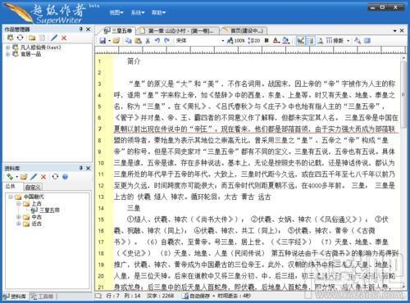The width and height of the screenshot is (410, 303).
Task: Select the 官居一品 work
Action: 31,54
